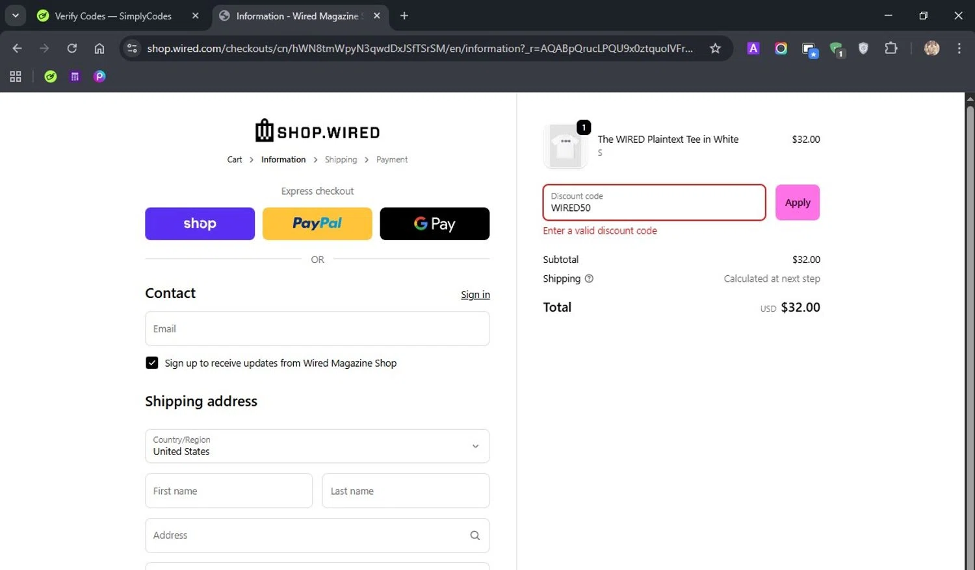Click the browser forward arrow
The width and height of the screenshot is (975, 570).
coord(44,48)
